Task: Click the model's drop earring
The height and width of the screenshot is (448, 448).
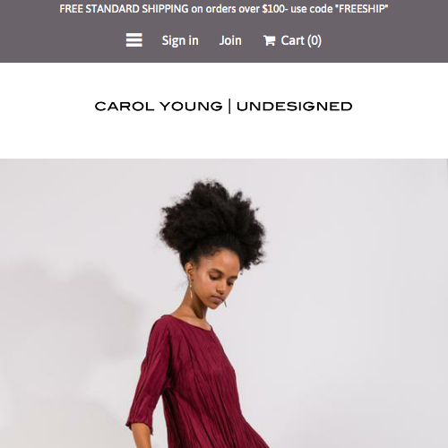Action: tap(191, 289)
